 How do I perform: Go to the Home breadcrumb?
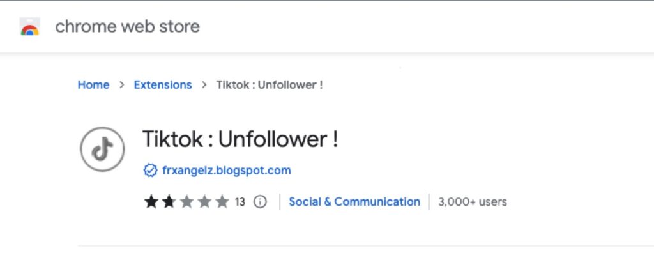[93, 85]
